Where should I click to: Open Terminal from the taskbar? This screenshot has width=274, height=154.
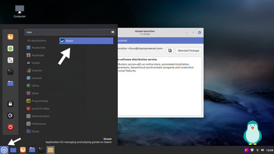(x=41, y=150)
